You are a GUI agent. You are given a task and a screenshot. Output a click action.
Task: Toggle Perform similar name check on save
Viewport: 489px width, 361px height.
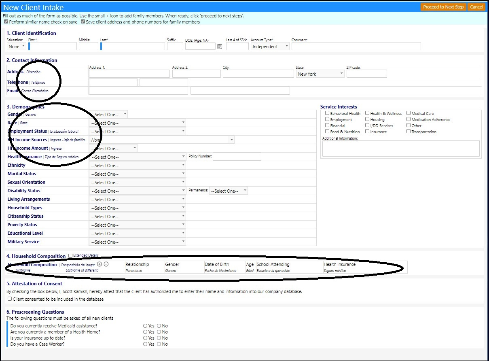pyautogui.click(x=6, y=22)
